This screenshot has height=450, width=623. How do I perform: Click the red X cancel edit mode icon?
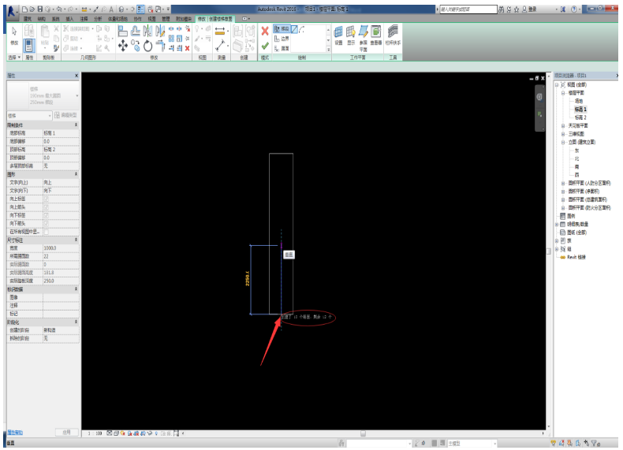265,31
